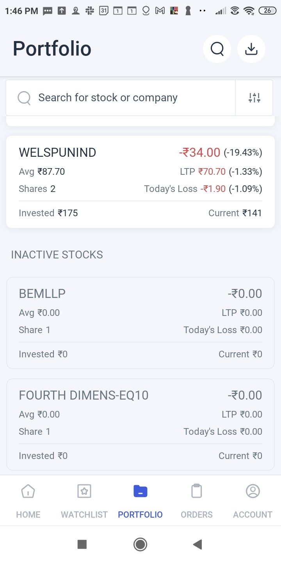Tap the Home house icon
The image size is (281, 563).
pos(28,491)
